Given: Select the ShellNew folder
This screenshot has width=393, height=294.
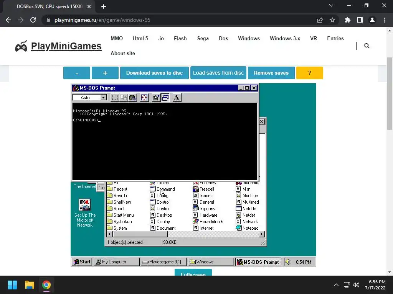Looking at the screenshot, I should tap(119, 202).
